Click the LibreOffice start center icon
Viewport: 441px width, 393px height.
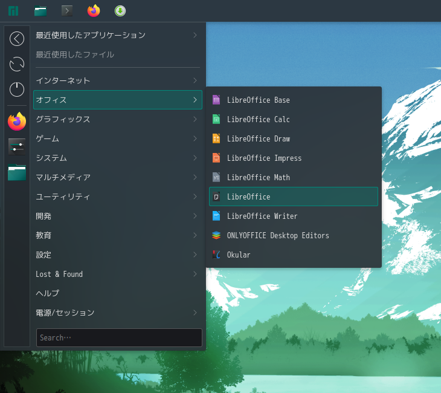(x=216, y=197)
